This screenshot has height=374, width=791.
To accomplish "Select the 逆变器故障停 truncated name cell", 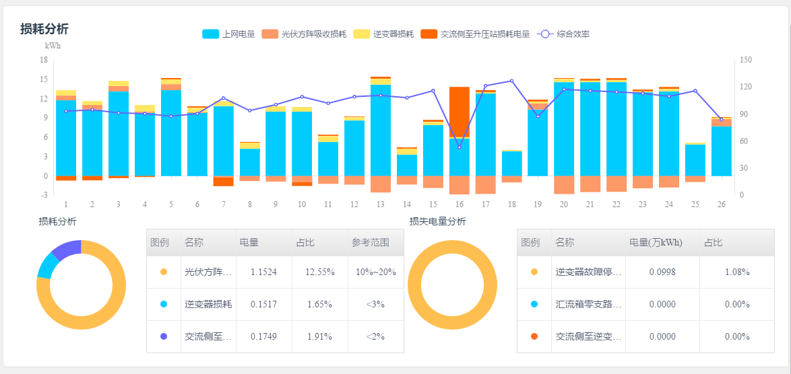I will pyautogui.click(x=588, y=272).
